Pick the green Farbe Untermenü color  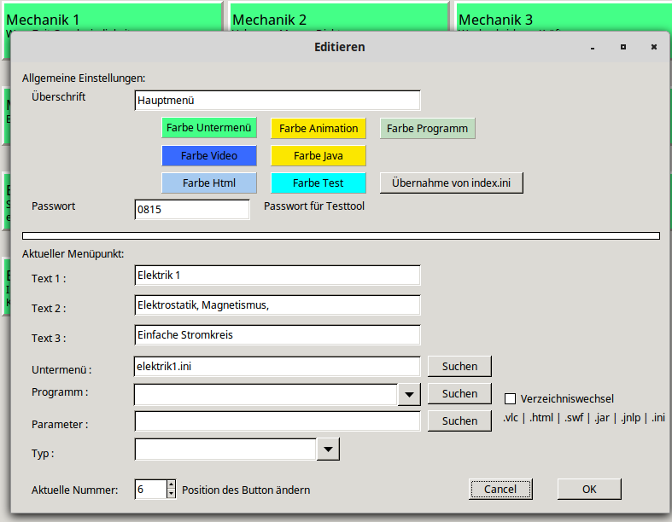point(209,129)
